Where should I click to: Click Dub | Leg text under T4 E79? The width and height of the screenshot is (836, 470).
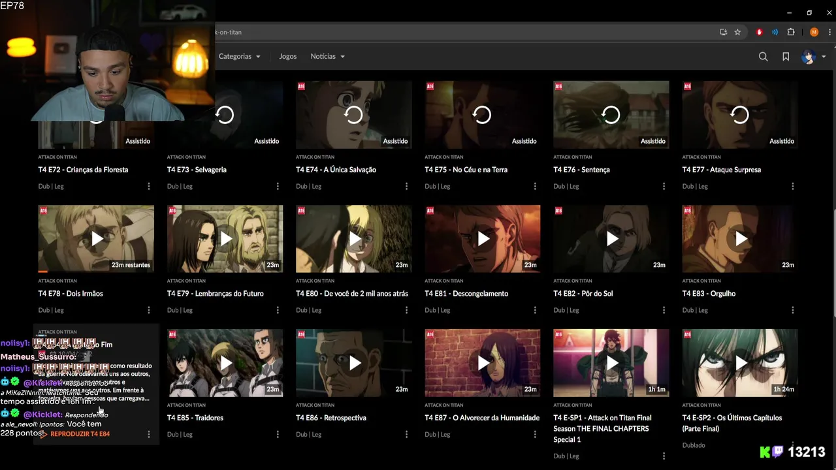pos(180,310)
